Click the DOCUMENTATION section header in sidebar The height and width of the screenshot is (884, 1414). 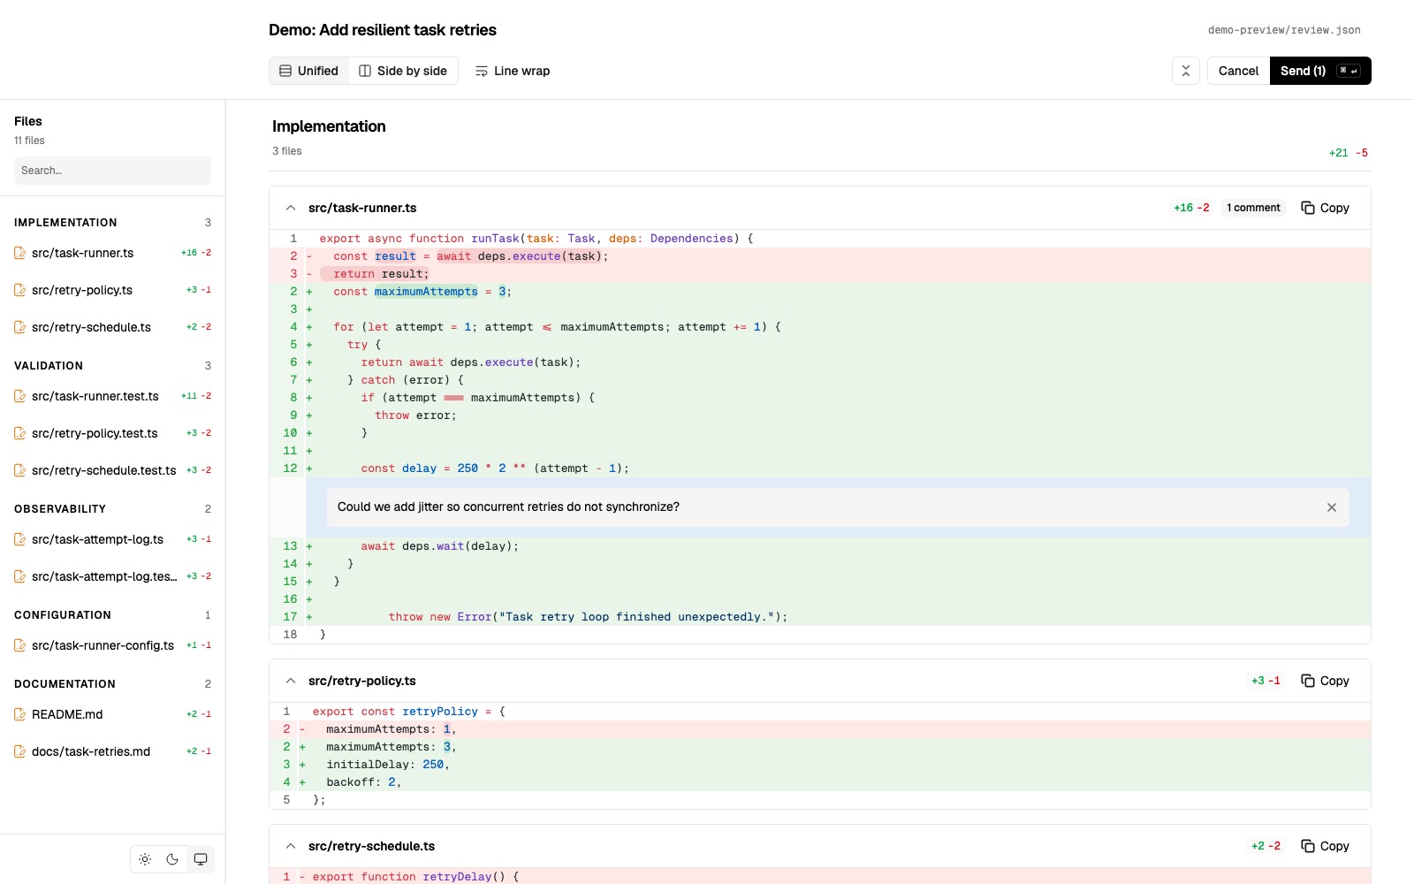[x=65, y=684]
